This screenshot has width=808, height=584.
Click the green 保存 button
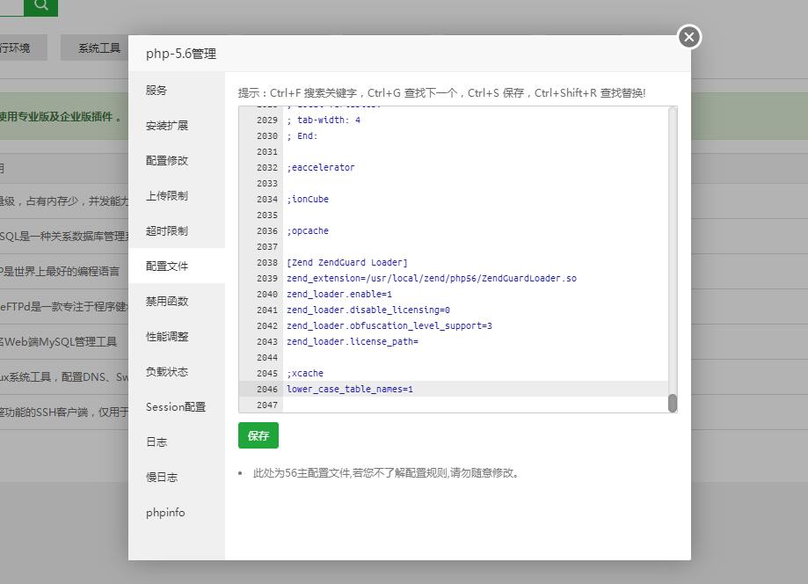tap(258, 435)
